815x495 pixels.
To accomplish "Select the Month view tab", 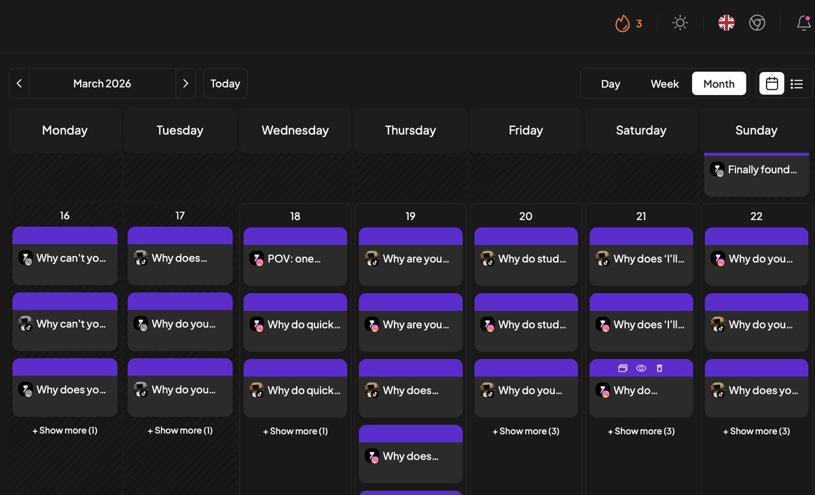I will (x=719, y=84).
